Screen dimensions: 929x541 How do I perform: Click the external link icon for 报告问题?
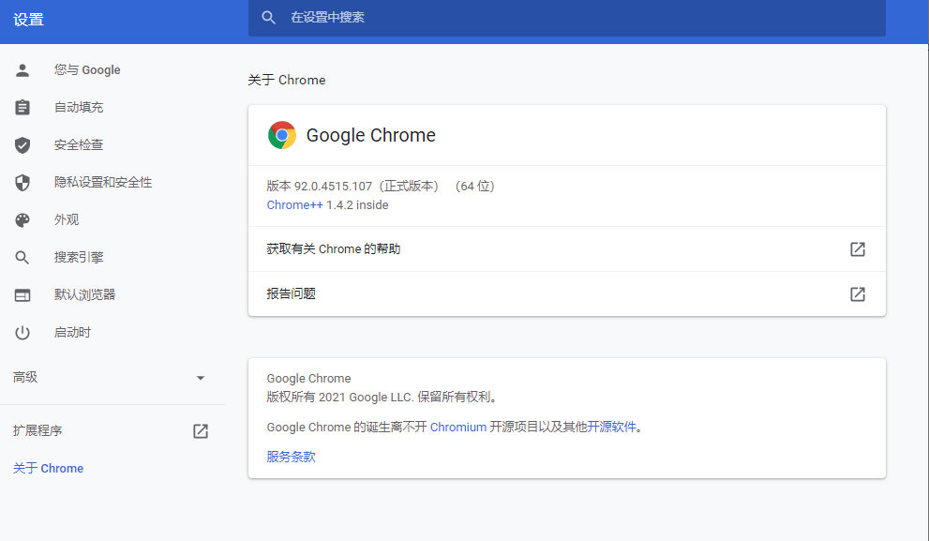[858, 294]
